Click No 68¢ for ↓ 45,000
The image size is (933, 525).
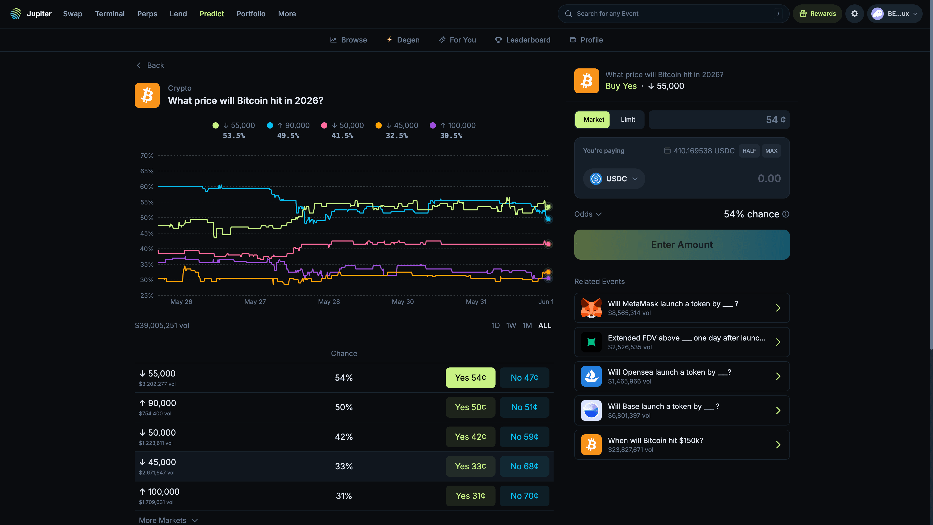tap(525, 466)
